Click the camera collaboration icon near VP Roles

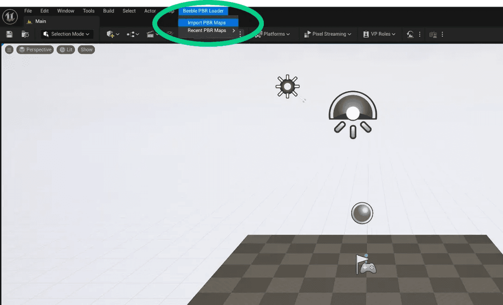[x=433, y=34]
